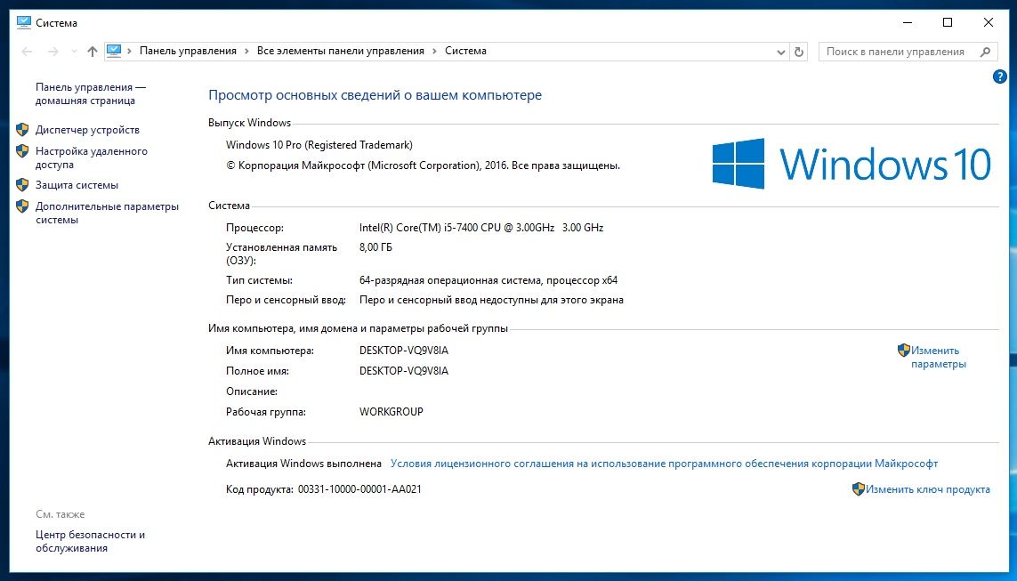Viewport: 1017px width, 581px height.
Task: Expand chevron after Панель управления breadcrumb
Action: pos(246,52)
